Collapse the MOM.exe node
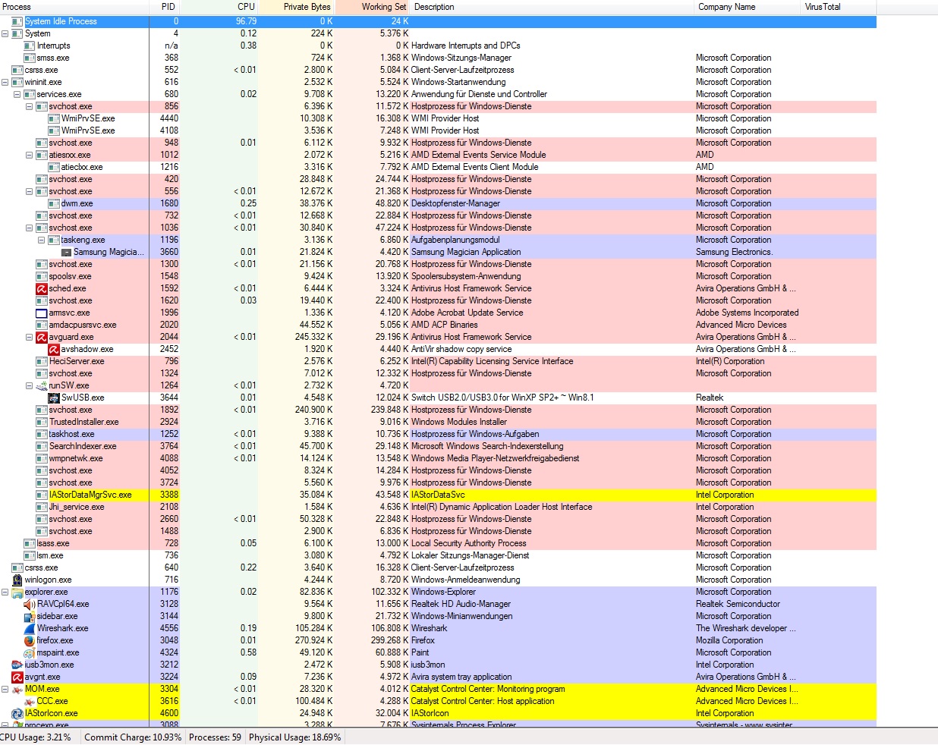 [x=5, y=689]
